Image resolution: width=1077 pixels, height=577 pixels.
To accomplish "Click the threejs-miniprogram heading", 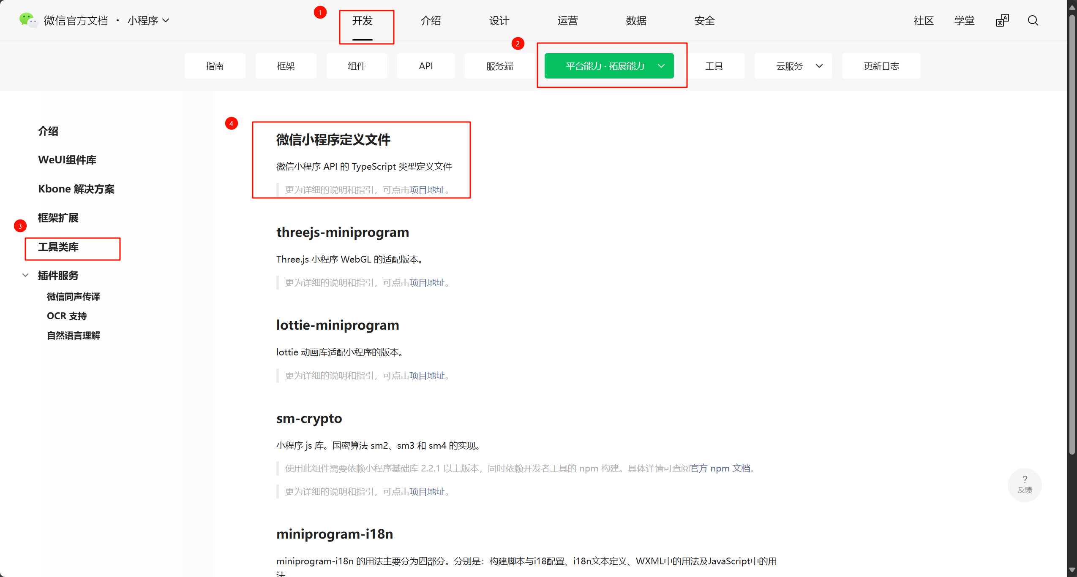I will tap(343, 232).
